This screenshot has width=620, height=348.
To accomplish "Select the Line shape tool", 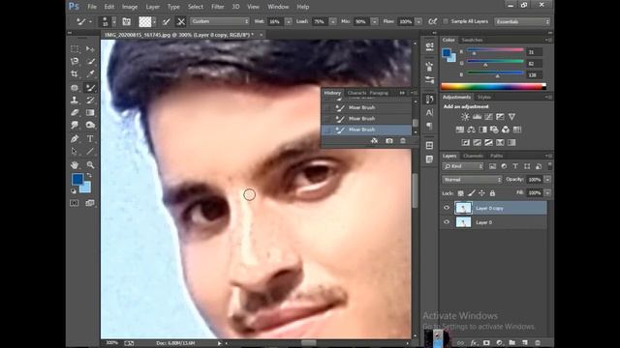I will pos(90,152).
